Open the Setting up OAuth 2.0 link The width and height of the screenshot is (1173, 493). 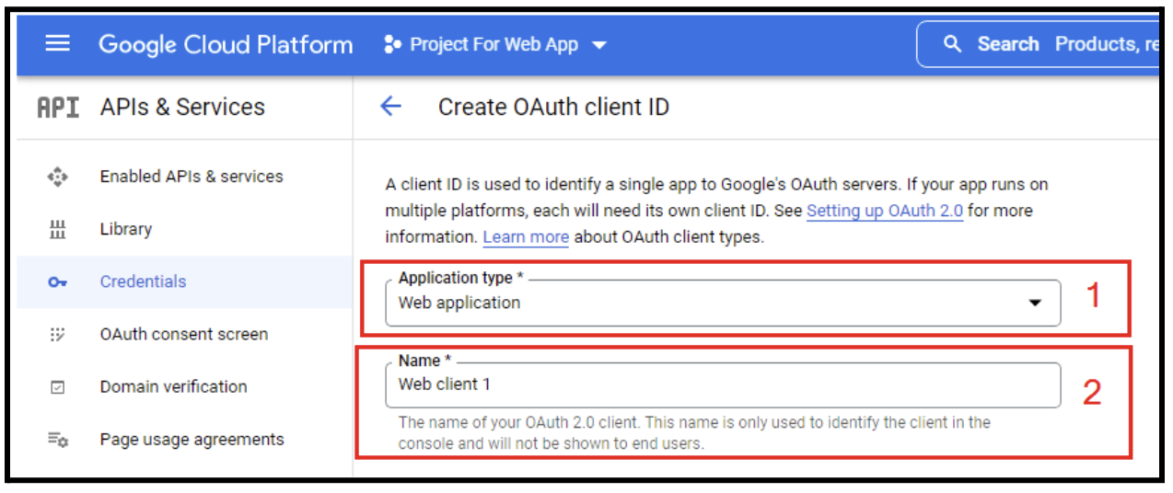click(x=884, y=211)
